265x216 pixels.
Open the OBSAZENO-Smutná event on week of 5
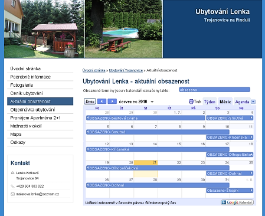(x=158, y=132)
